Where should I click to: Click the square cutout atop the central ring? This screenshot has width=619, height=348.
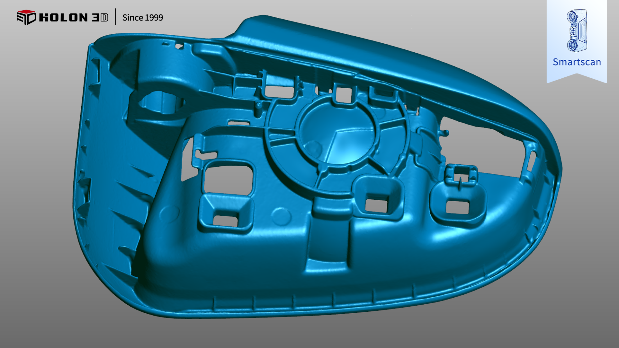pos(343,95)
